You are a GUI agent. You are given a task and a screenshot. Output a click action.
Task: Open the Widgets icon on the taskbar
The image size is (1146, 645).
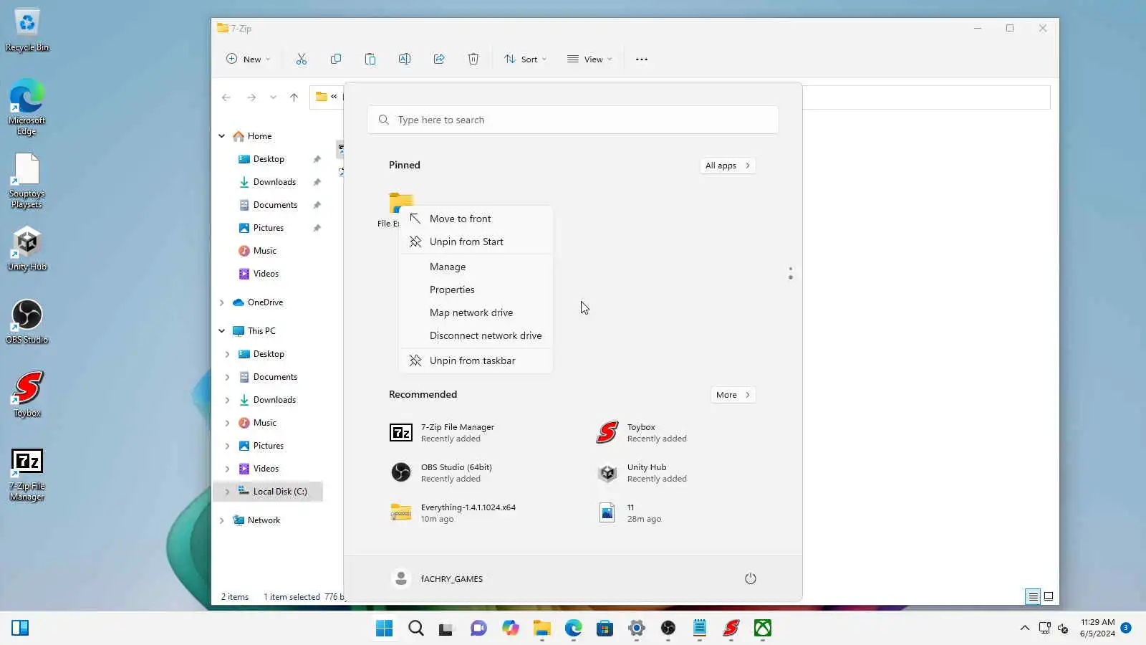point(20,629)
